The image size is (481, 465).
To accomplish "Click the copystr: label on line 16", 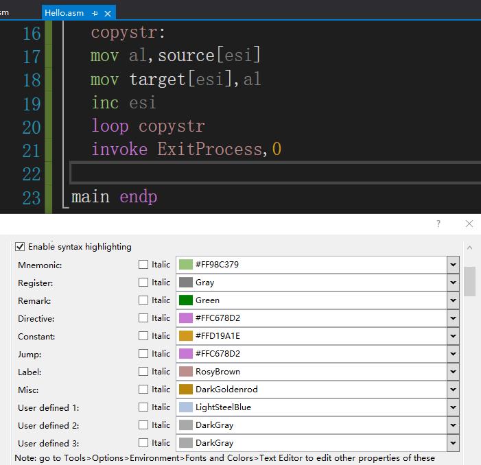I will [128, 32].
